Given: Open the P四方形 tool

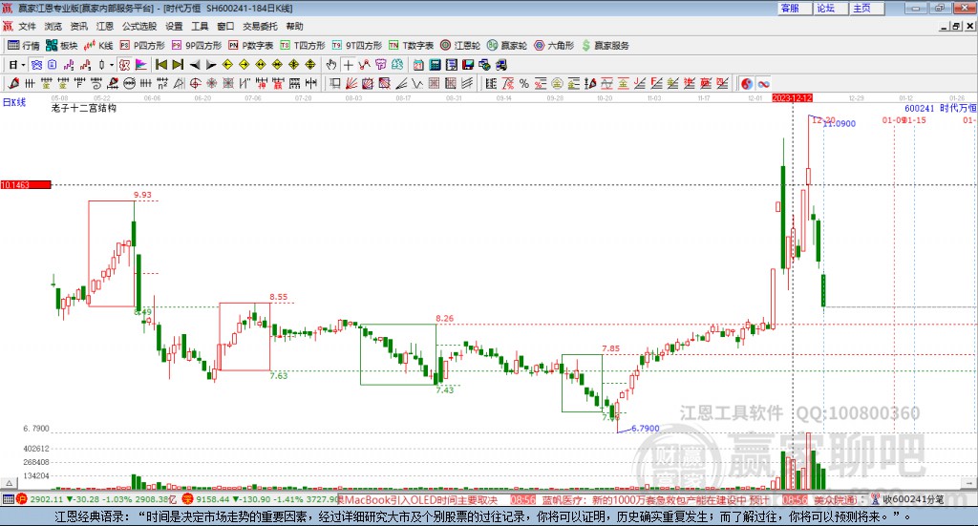Looking at the screenshot, I should click(142, 46).
